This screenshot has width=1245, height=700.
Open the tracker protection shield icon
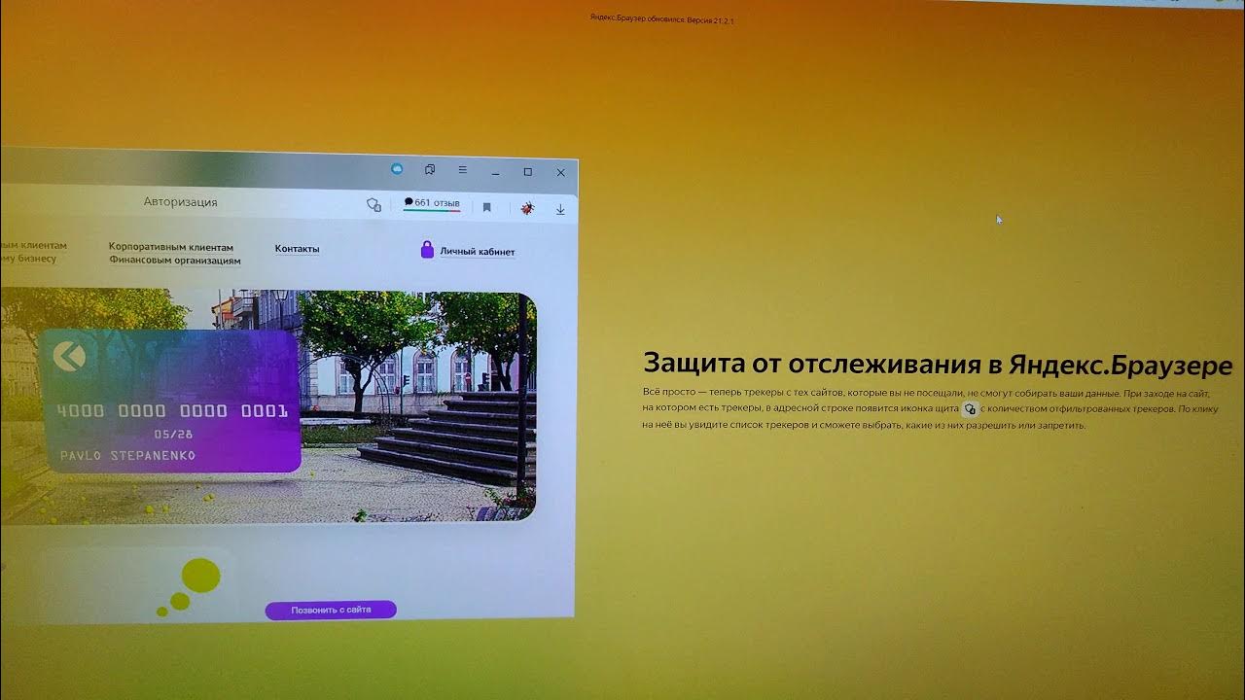pyautogui.click(x=373, y=205)
